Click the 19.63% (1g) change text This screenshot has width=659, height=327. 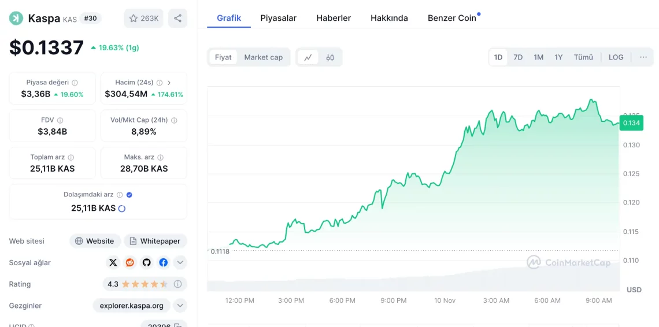[x=114, y=48]
